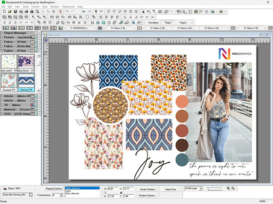Click the Mapping Options button
Screen dimensions: 273x204
click(x=54, y=189)
